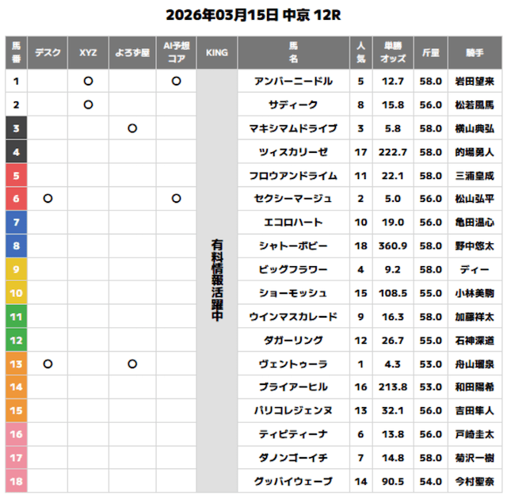Image resolution: width=507 pixels, height=499 pixels.
Task: Click the デスク circle mark for horse 6
Action: coord(48,199)
